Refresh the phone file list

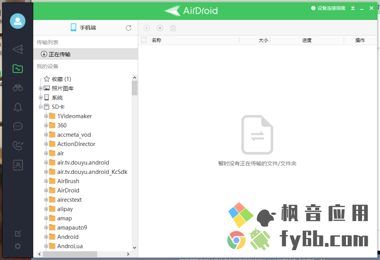[128, 28]
